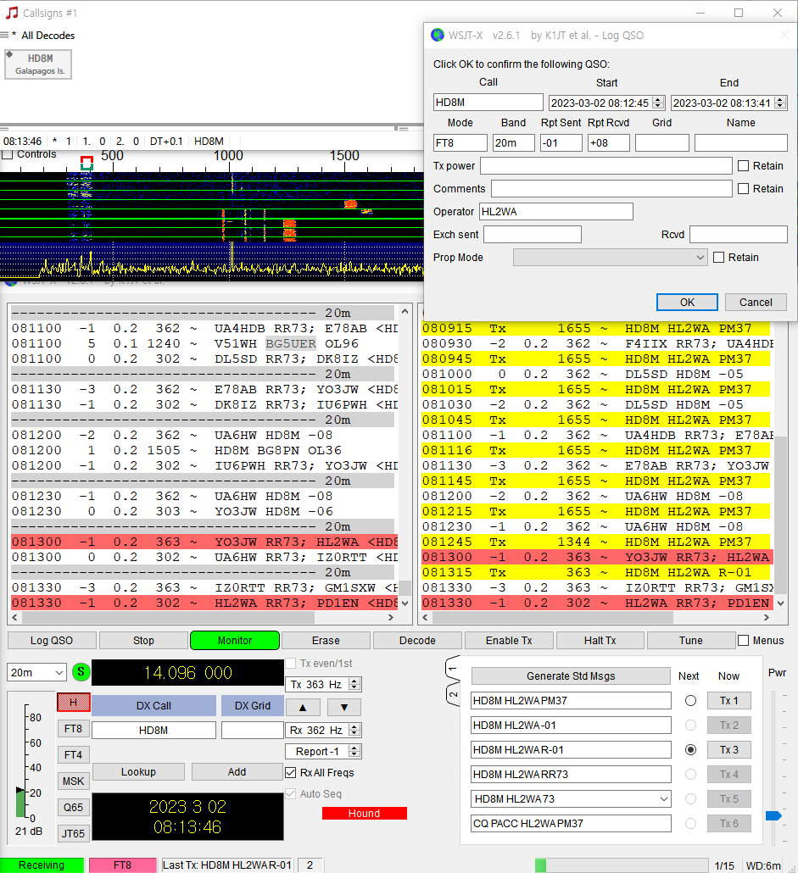Select the Q65 mode button
798x873 pixels.
pos(74,807)
